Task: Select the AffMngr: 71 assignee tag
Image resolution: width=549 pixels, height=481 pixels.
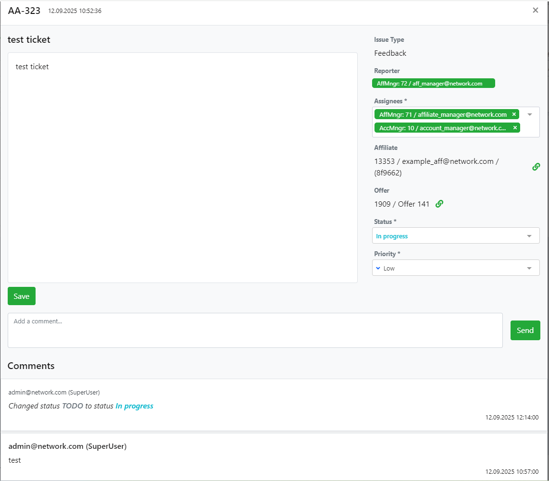Action: (x=442, y=114)
